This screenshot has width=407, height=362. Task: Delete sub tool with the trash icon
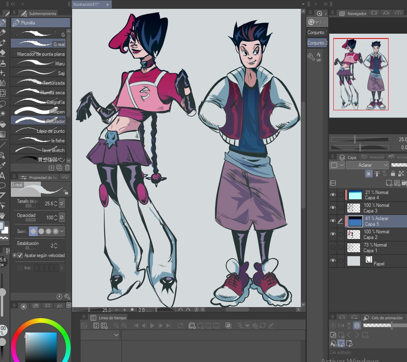pyautogui.click(x=67, y=168)
